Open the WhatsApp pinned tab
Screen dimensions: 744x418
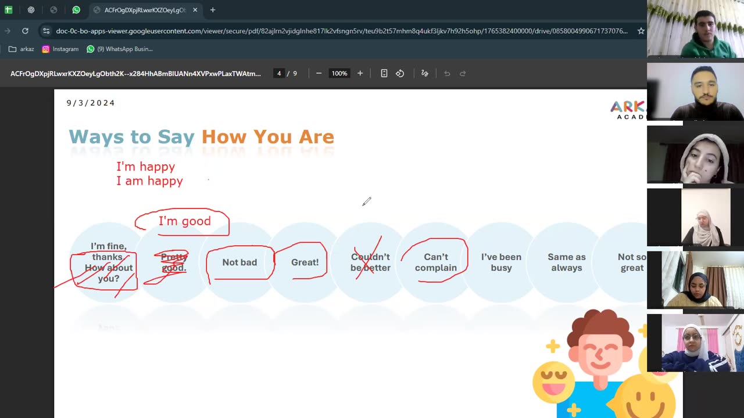coord(76,10)
